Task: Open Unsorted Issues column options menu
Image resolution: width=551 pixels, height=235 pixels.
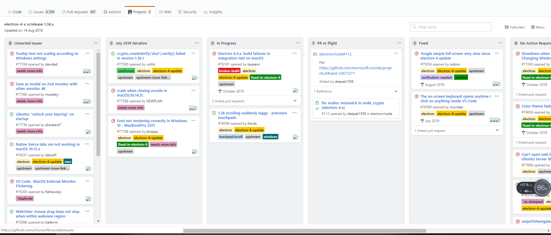Action: point(96,43)
